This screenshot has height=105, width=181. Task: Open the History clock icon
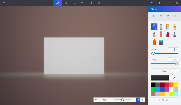(160, 3)
